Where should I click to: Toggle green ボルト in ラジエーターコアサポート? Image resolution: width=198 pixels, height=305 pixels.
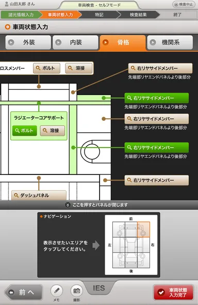pyautogui.click(x=25, y=131)
